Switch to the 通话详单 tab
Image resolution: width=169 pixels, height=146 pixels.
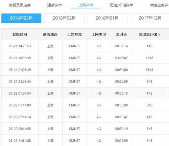54,5
